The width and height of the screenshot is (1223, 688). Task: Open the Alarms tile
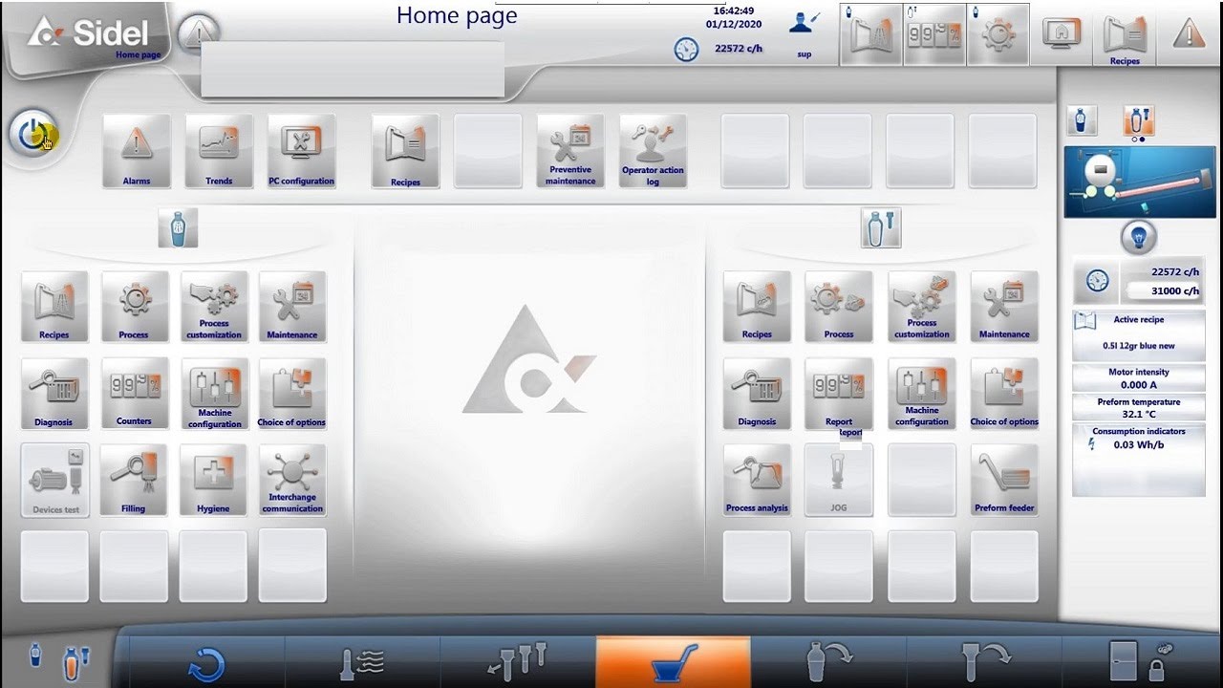[x=137, y=151]
